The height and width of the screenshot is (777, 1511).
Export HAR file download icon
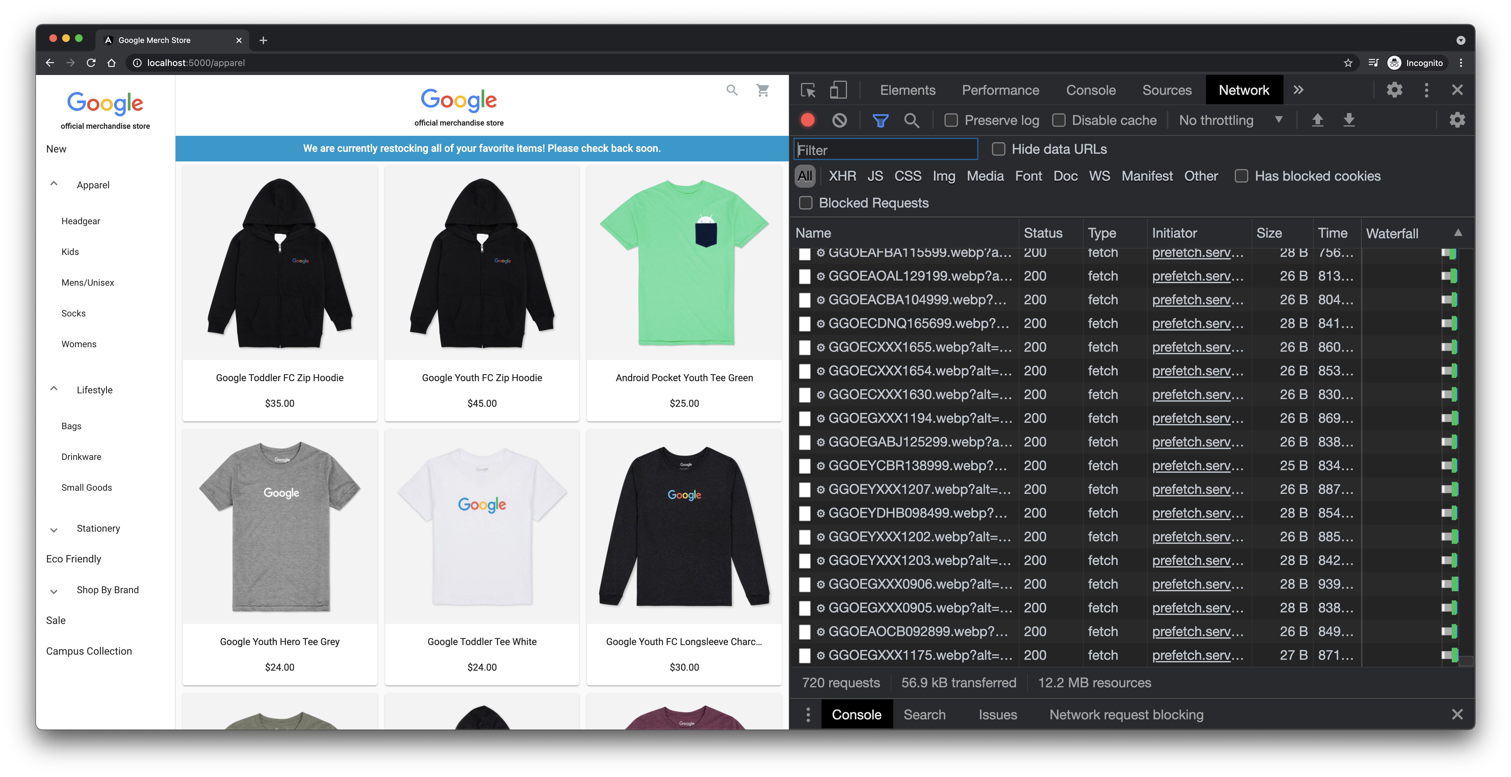[1349, 120]
